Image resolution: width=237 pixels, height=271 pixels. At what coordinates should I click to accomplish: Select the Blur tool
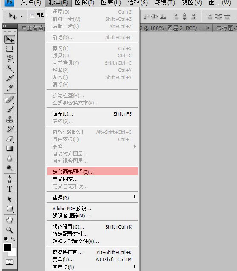click(x=10, y=158)
